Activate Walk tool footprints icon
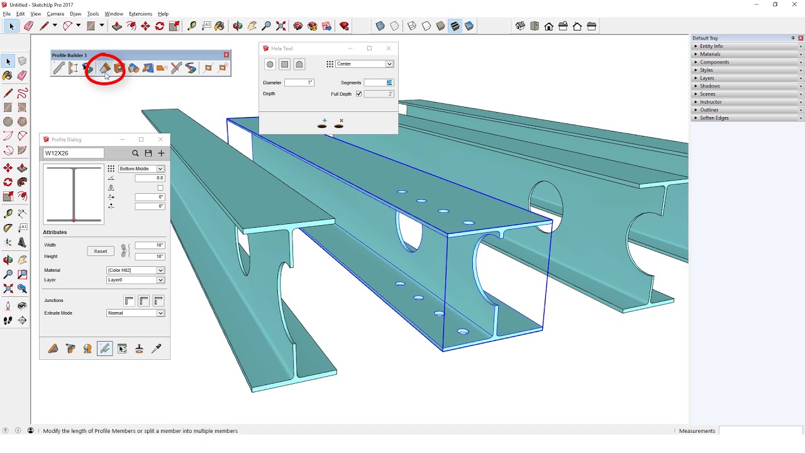 [8, 320]
